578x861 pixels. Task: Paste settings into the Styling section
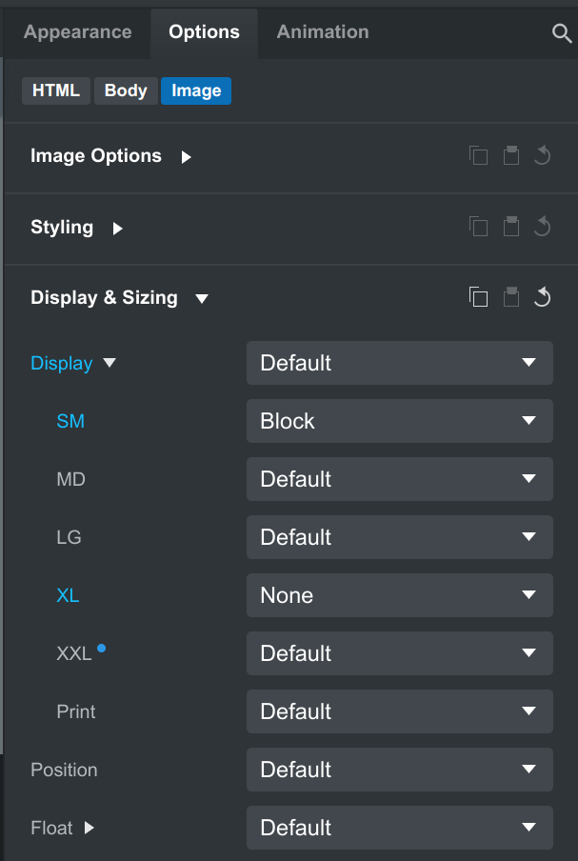pos(511,227)
